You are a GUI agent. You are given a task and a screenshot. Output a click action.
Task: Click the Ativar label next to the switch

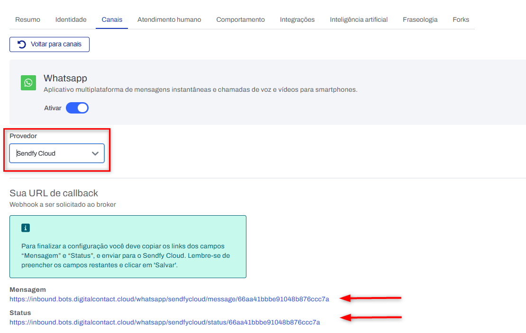[53, 108]
